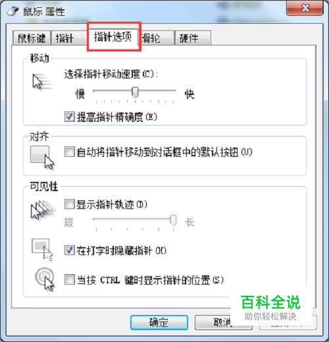The width and height of the screenshot is (329, 342).
Task: Click the pointer trail length slider thumb
Action: (173, 220)
